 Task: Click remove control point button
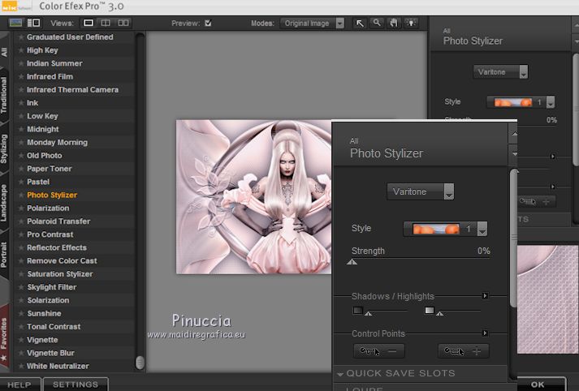click(x=378, y=351)
